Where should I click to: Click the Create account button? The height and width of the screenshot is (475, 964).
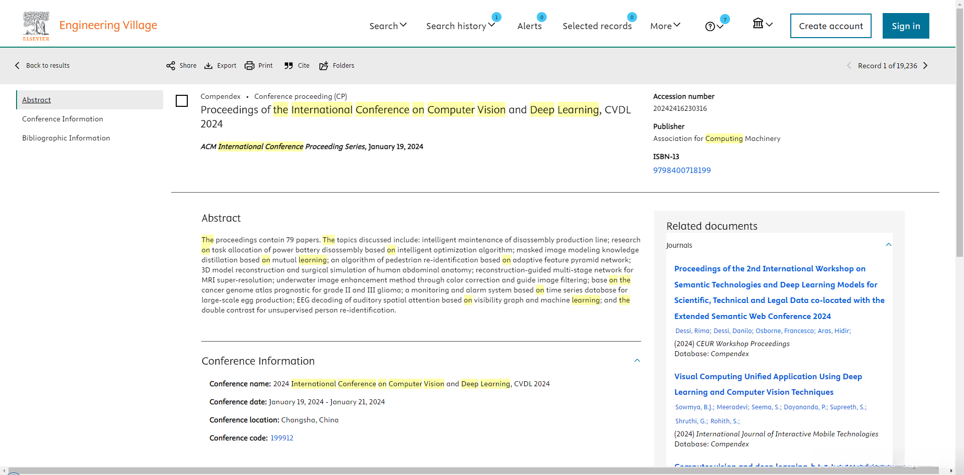click(x=831, y=26)
